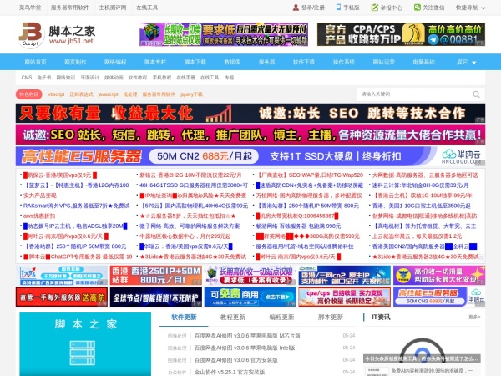Screen dimensions: 501x376
Task: Open 金山协作 v5.25.1 官方安装版 entry
Action: [x=230, y=372]
